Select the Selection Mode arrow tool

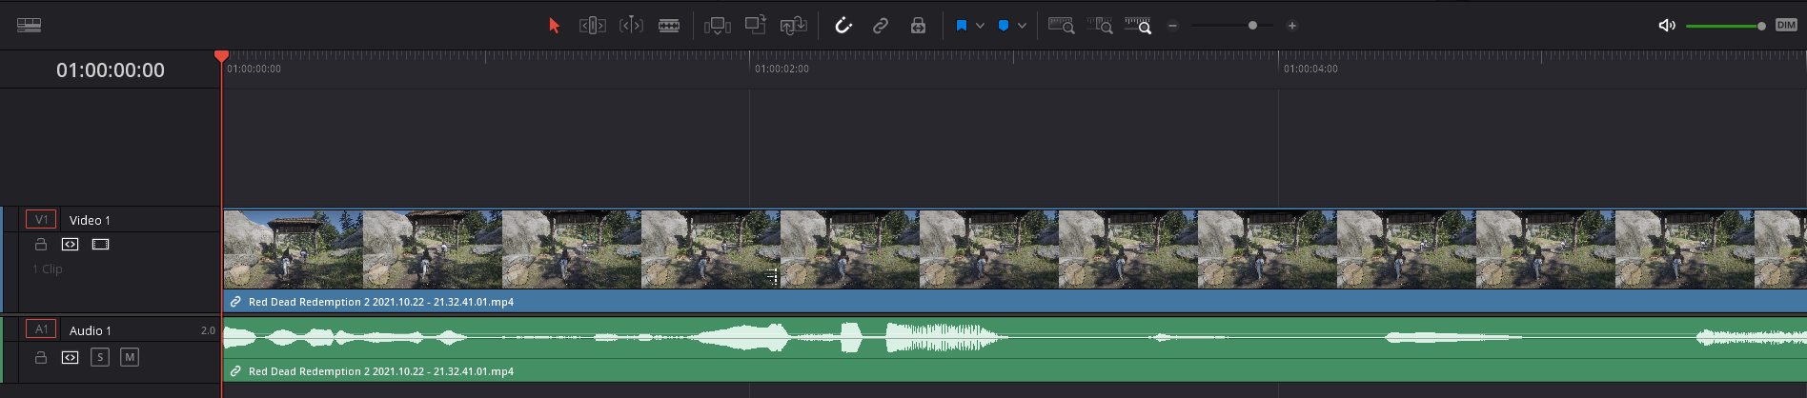coord(554,26)
